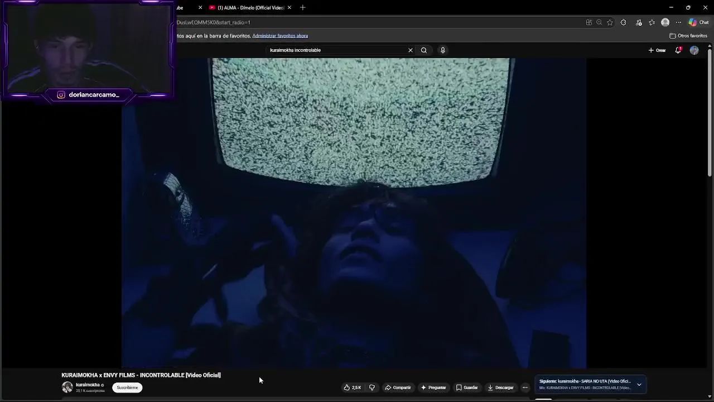The image size is (714, 402).
Task: Click the YouTube search magnifier button
Action: pyautogui.click(x=424, y=50)
